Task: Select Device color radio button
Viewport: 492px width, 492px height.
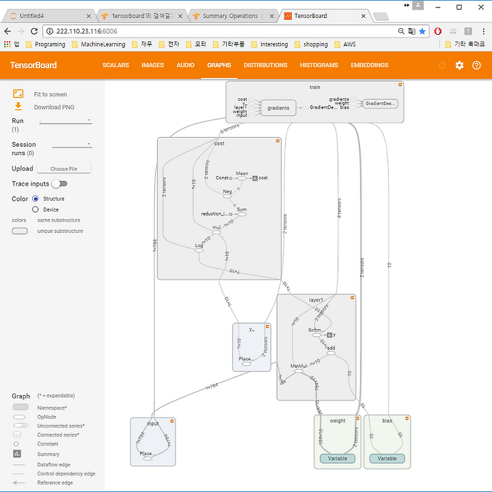Action: (x=35, y=209)
